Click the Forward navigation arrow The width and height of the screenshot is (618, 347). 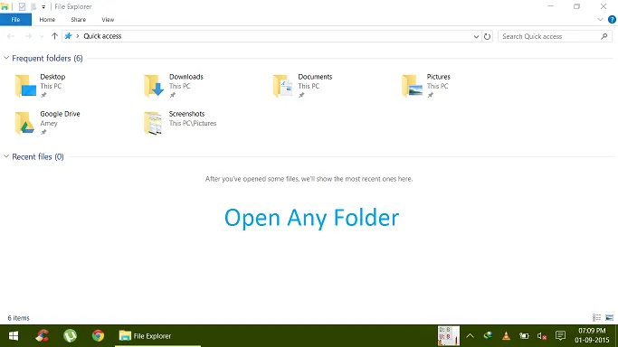coord(28,36)
